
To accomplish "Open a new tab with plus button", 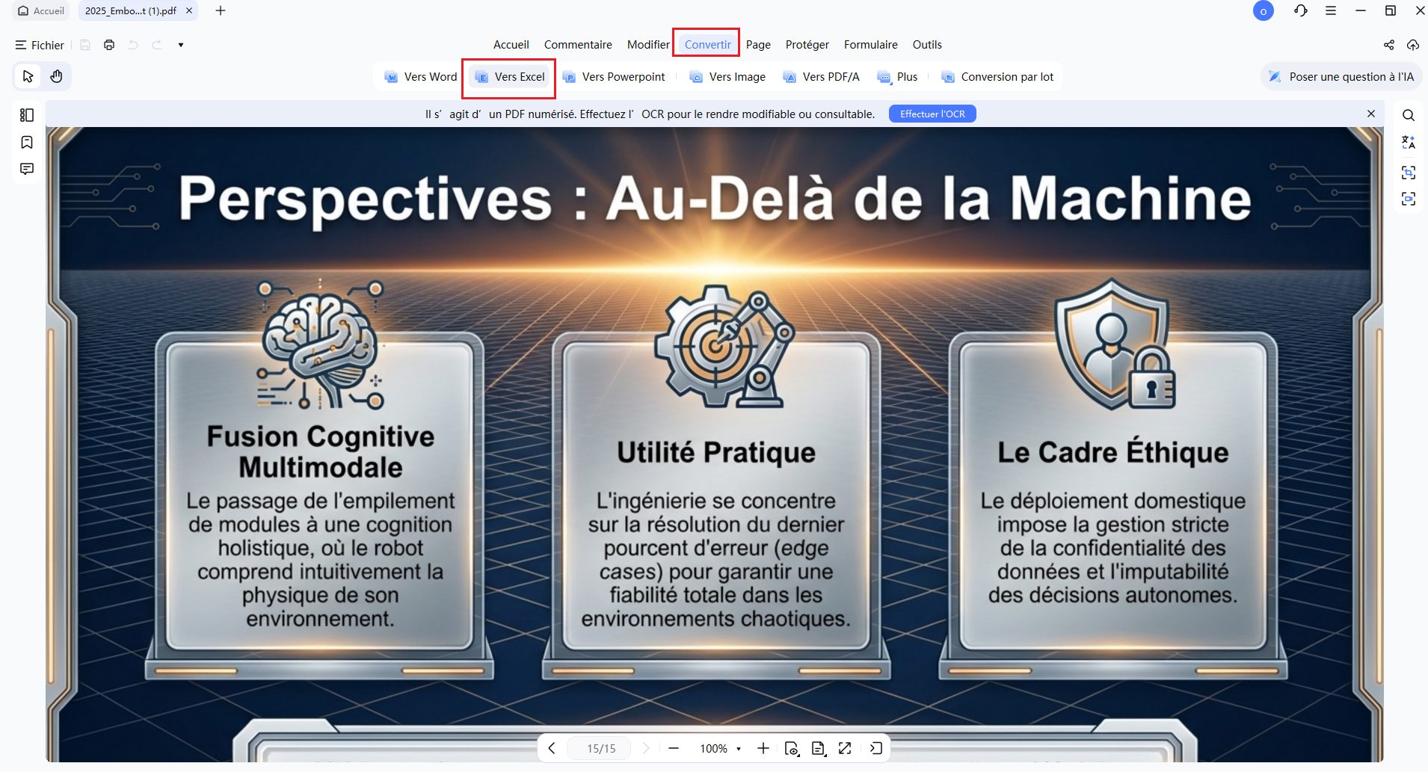I will [x=221, y=10].
